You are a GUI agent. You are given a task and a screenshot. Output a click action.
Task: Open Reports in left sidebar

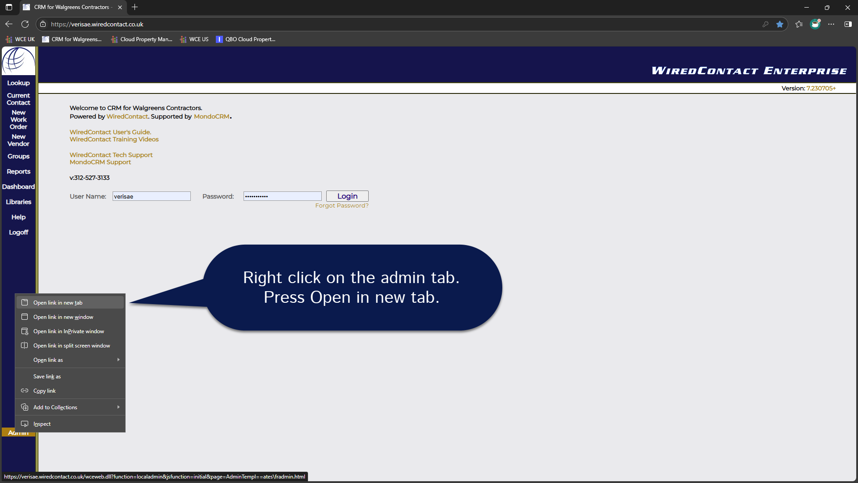click(x=18, y=172)
